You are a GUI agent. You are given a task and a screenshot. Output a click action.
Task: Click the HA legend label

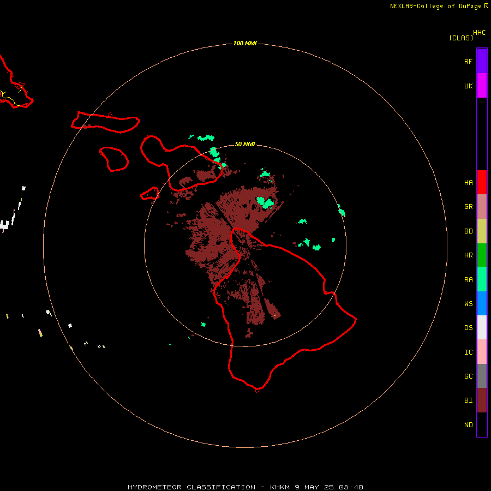coord(468,183)
